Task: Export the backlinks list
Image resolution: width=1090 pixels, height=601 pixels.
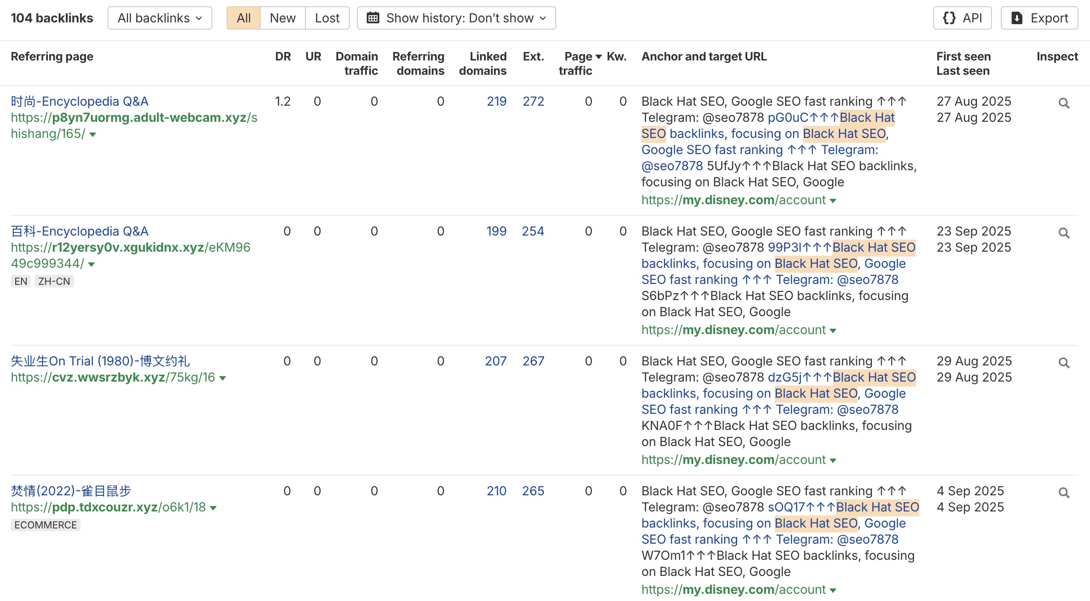Action: pyautogui.click(x=1039, y=18)
